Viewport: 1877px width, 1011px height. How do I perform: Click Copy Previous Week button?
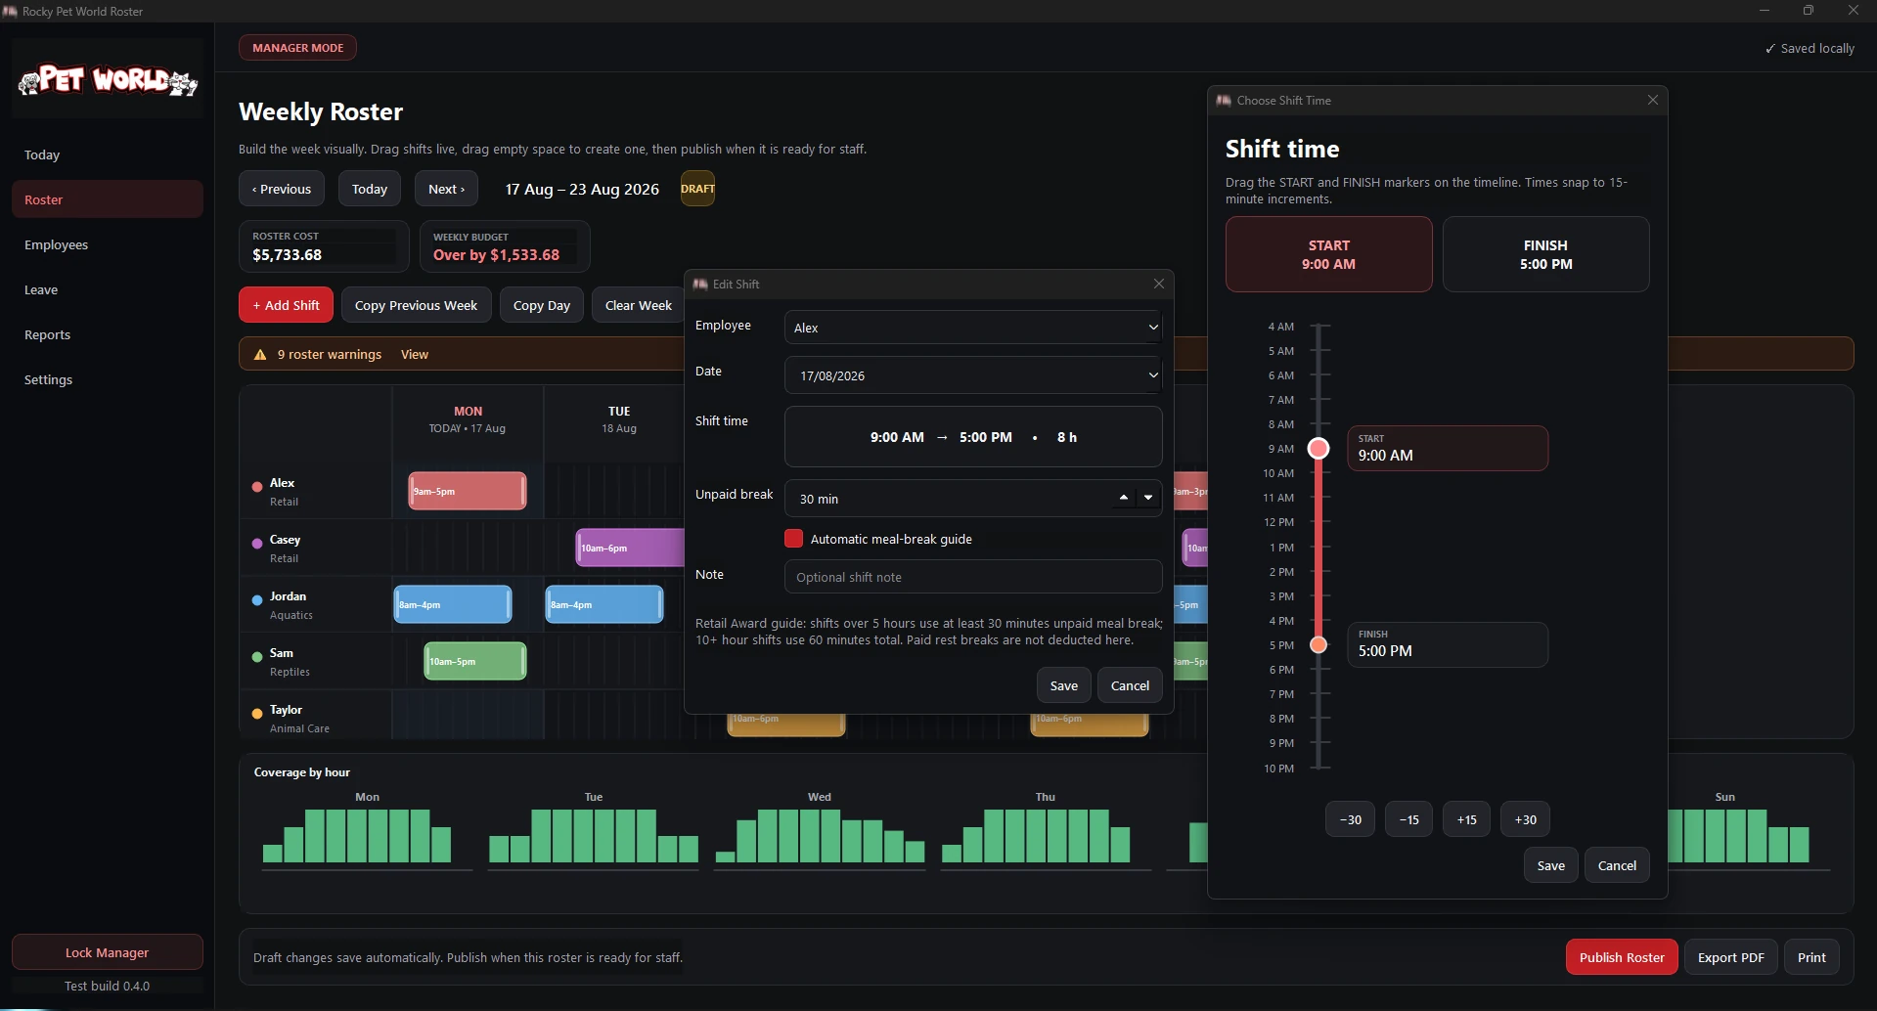(416, 305)
